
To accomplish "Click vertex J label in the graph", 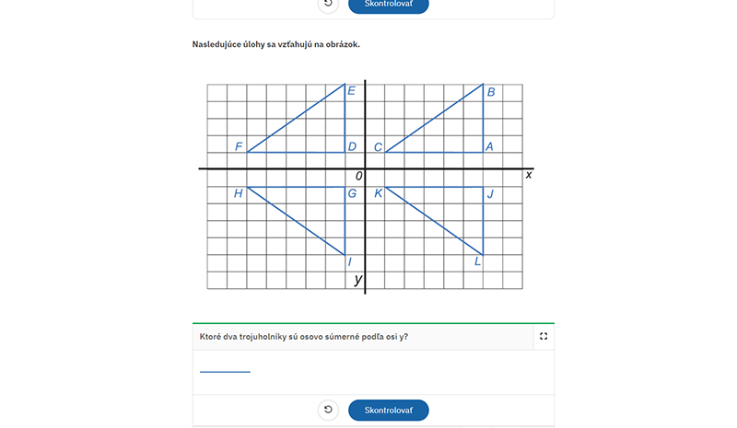I will point(490,194).
